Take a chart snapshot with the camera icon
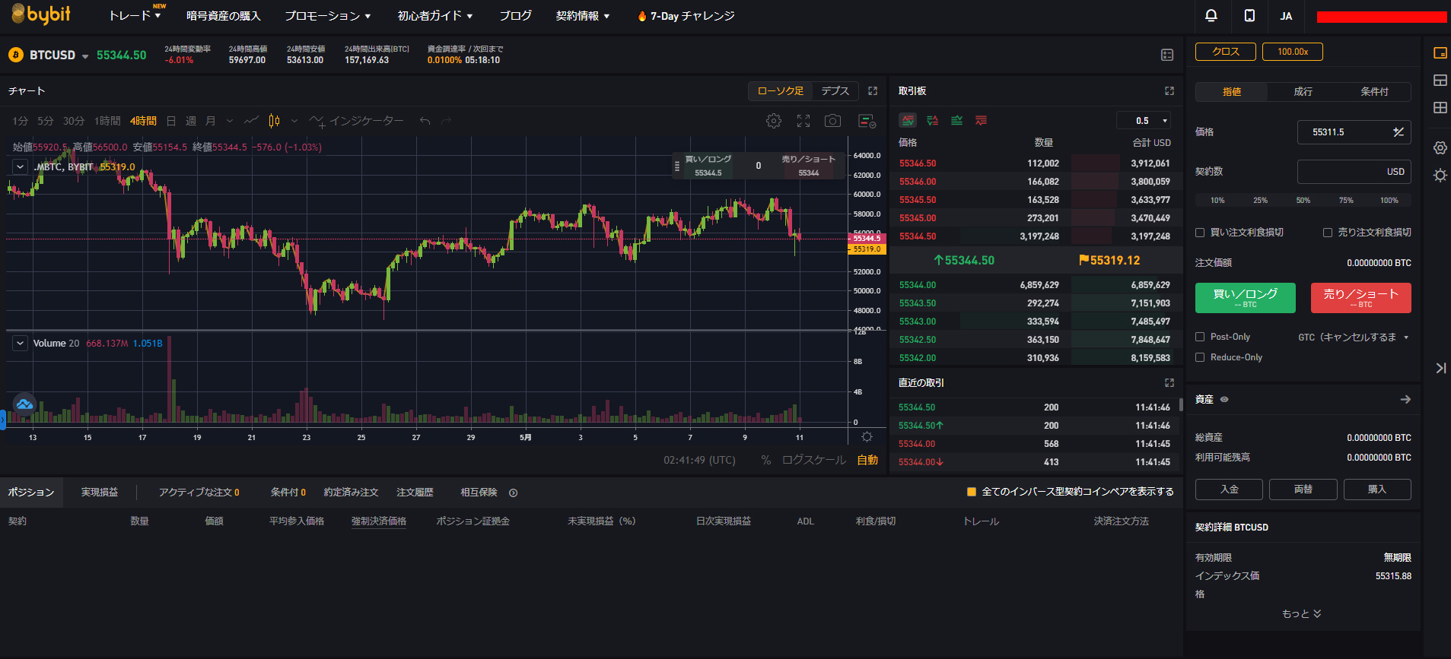 coord(833,121)
